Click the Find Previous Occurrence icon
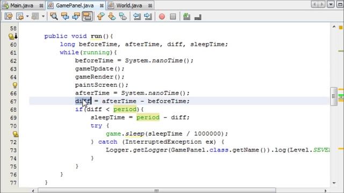Viewport: 344px width, 193px height. [65, 17]
